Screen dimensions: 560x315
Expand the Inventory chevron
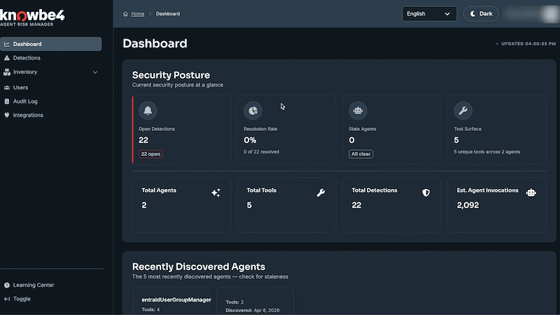[95, 72]
